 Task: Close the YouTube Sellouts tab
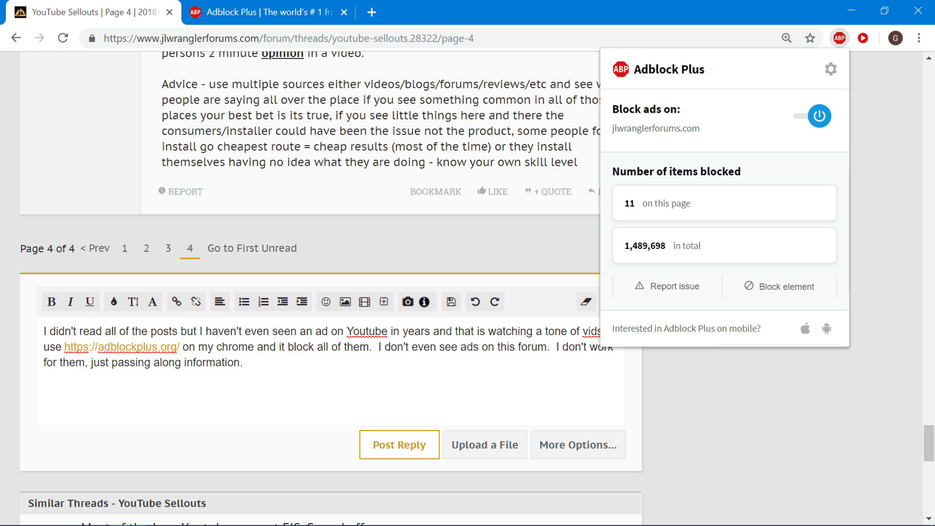point(169,12)
